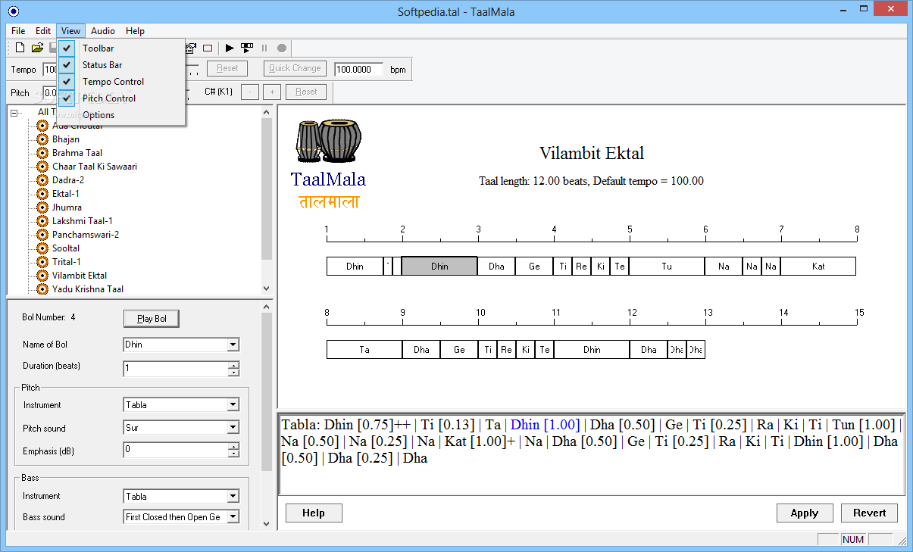Collapse the All Taals tree root
913x552 pixels.
pos(14,112)
